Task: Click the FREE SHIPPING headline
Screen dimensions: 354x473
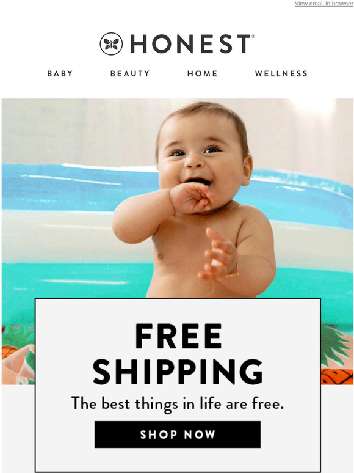Action: [178, 354]
